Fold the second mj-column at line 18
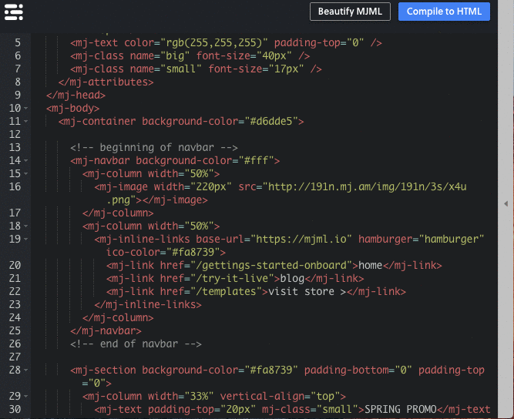This screenshot has width=514, height=419. click(26, 226)
